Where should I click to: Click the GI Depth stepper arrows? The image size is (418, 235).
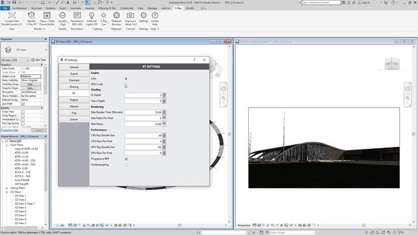coord(164,95)
